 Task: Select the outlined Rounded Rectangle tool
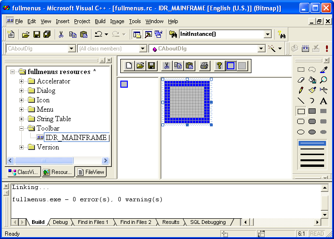(x=301, y=122)
